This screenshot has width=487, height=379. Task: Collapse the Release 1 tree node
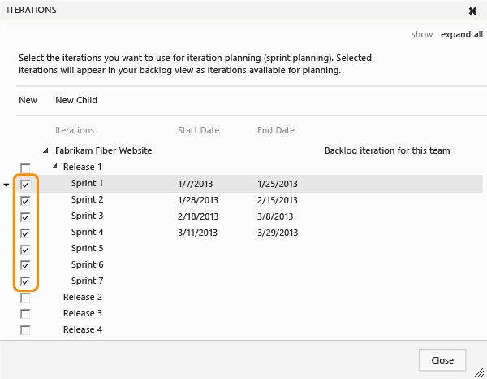(54, 167)
